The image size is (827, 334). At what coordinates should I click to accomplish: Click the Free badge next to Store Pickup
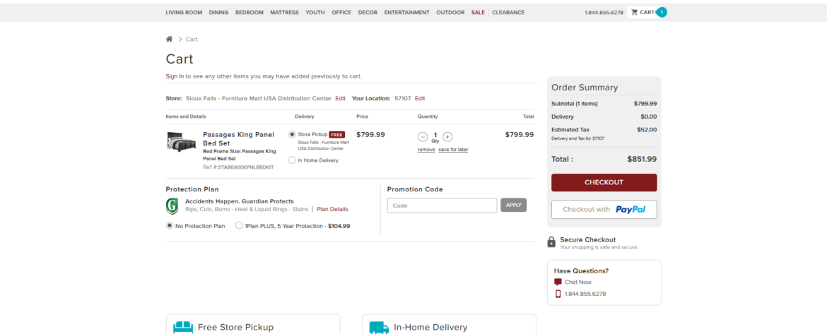coord(337,134)
